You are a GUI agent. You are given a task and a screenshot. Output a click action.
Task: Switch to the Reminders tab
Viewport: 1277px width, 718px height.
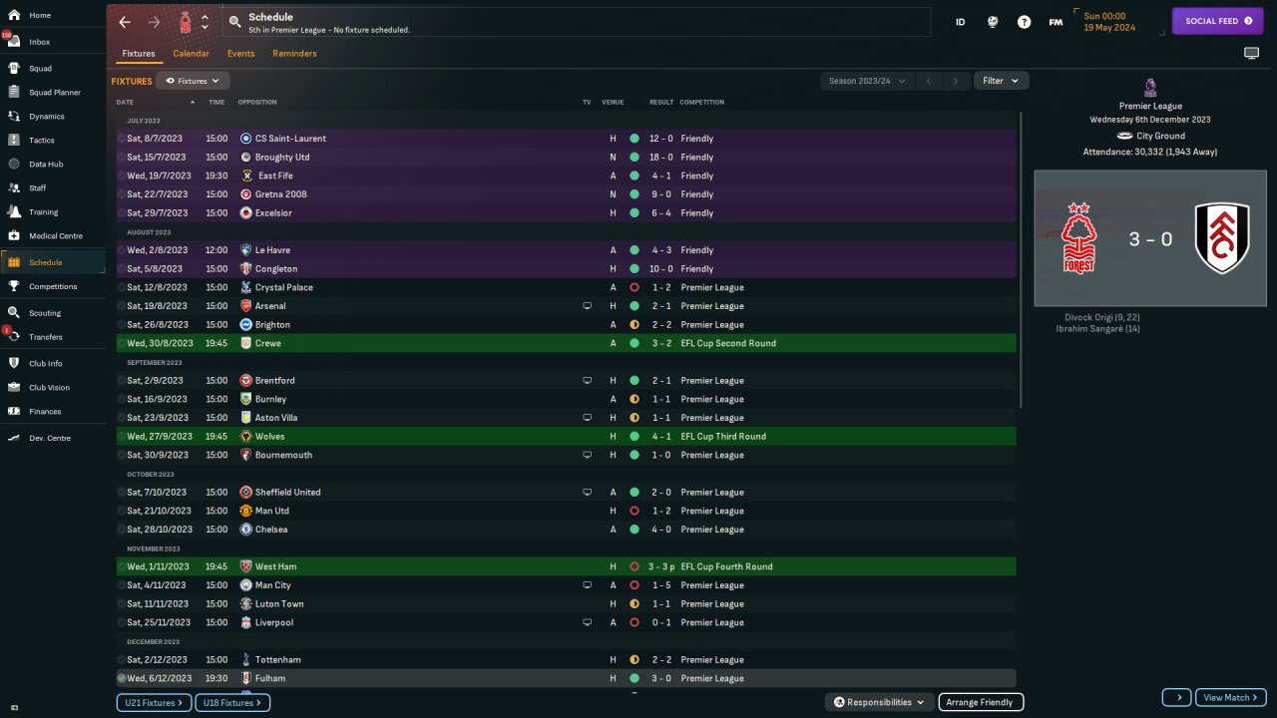pyautogui.click(x=294, y=54)
